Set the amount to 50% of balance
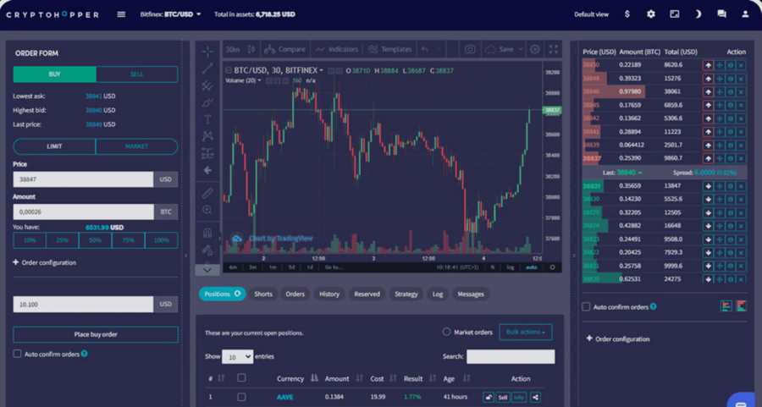Viewport: 762px width, 407px height. [x=95, y=240]
